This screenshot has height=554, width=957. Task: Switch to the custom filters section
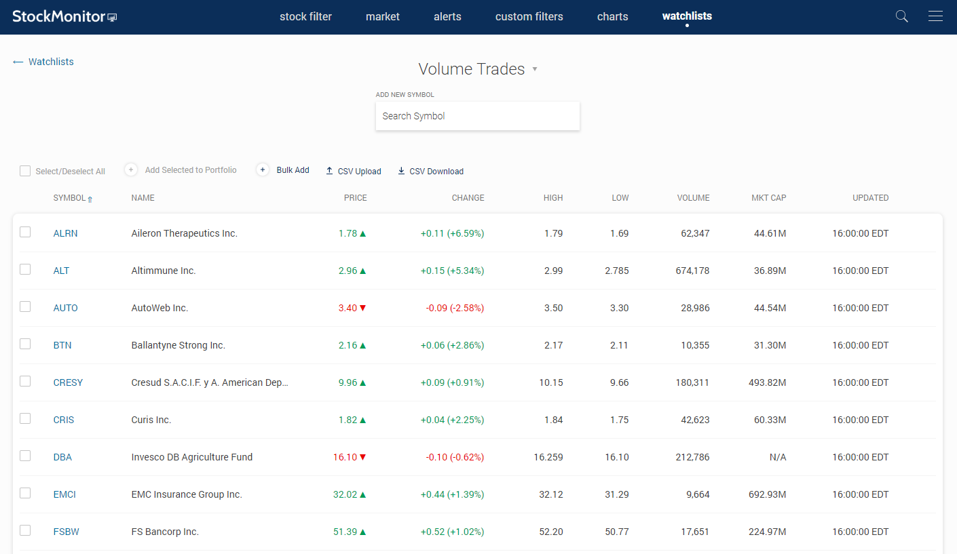(529, 16)
